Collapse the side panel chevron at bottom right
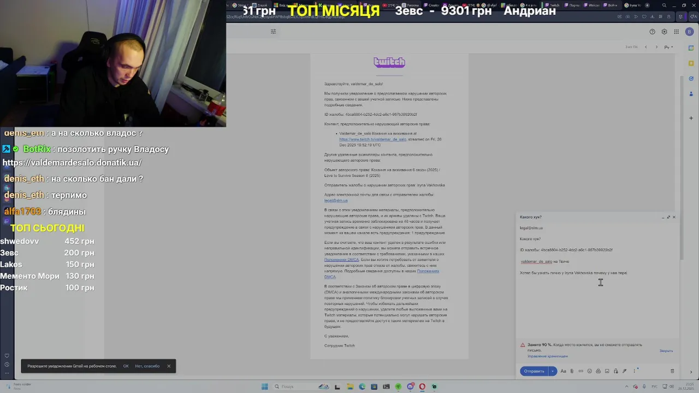The image size is (699, 393). pyautogui.click(x=691, y=372)
